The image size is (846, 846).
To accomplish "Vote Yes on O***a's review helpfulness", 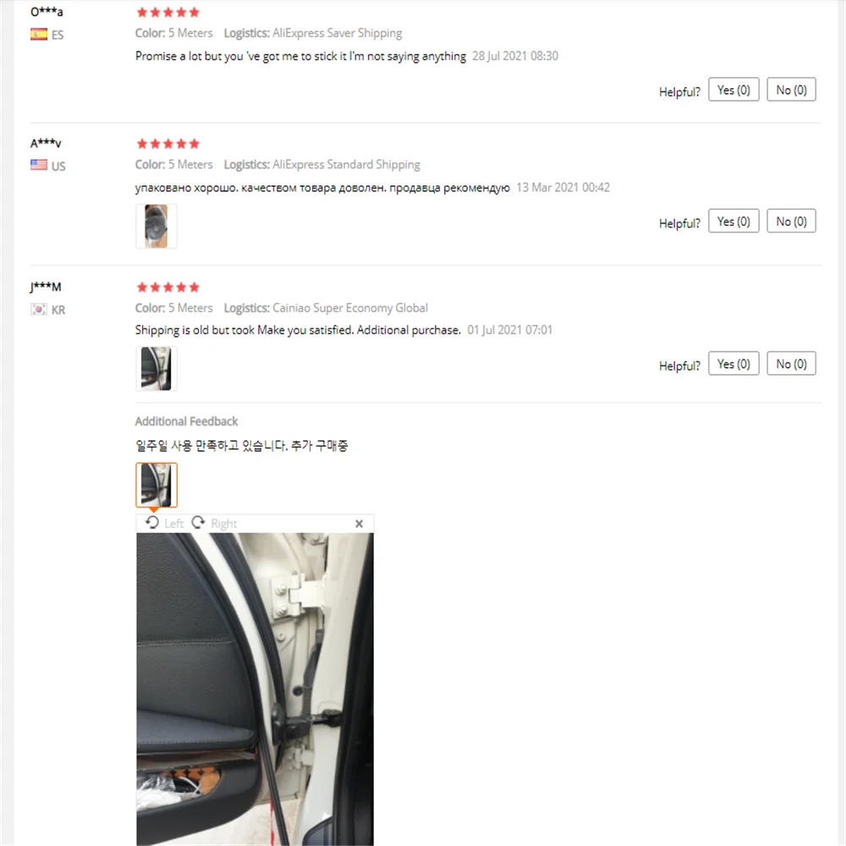I will tap(733, 90).
